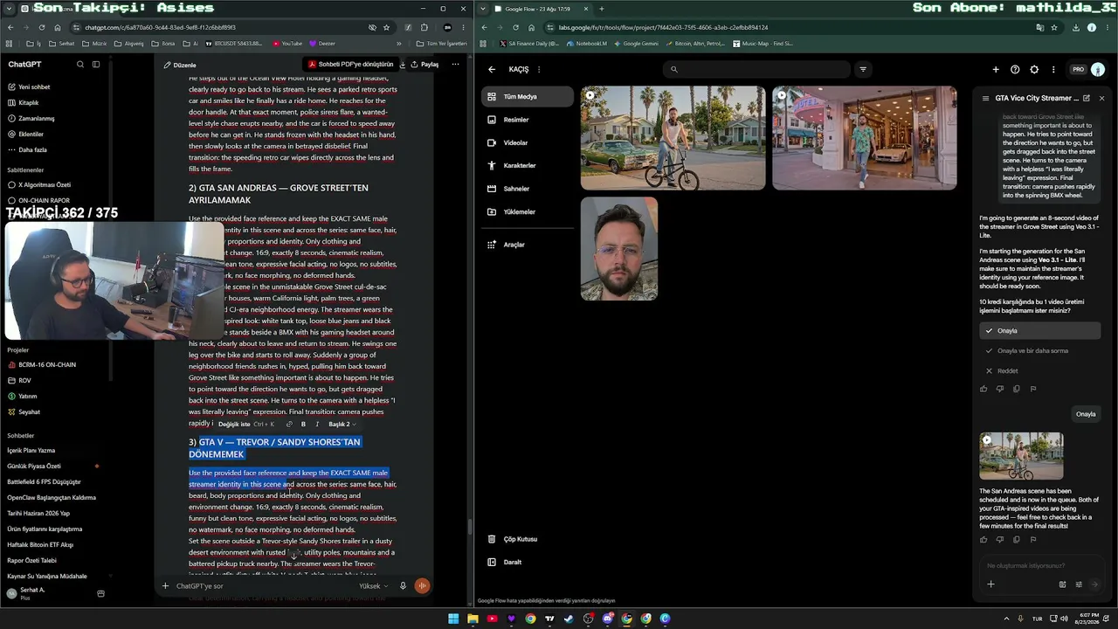This screenshot has width=1118, height=629.
Task: Go back with the Flow back arrow
Action: click(492, 69)
